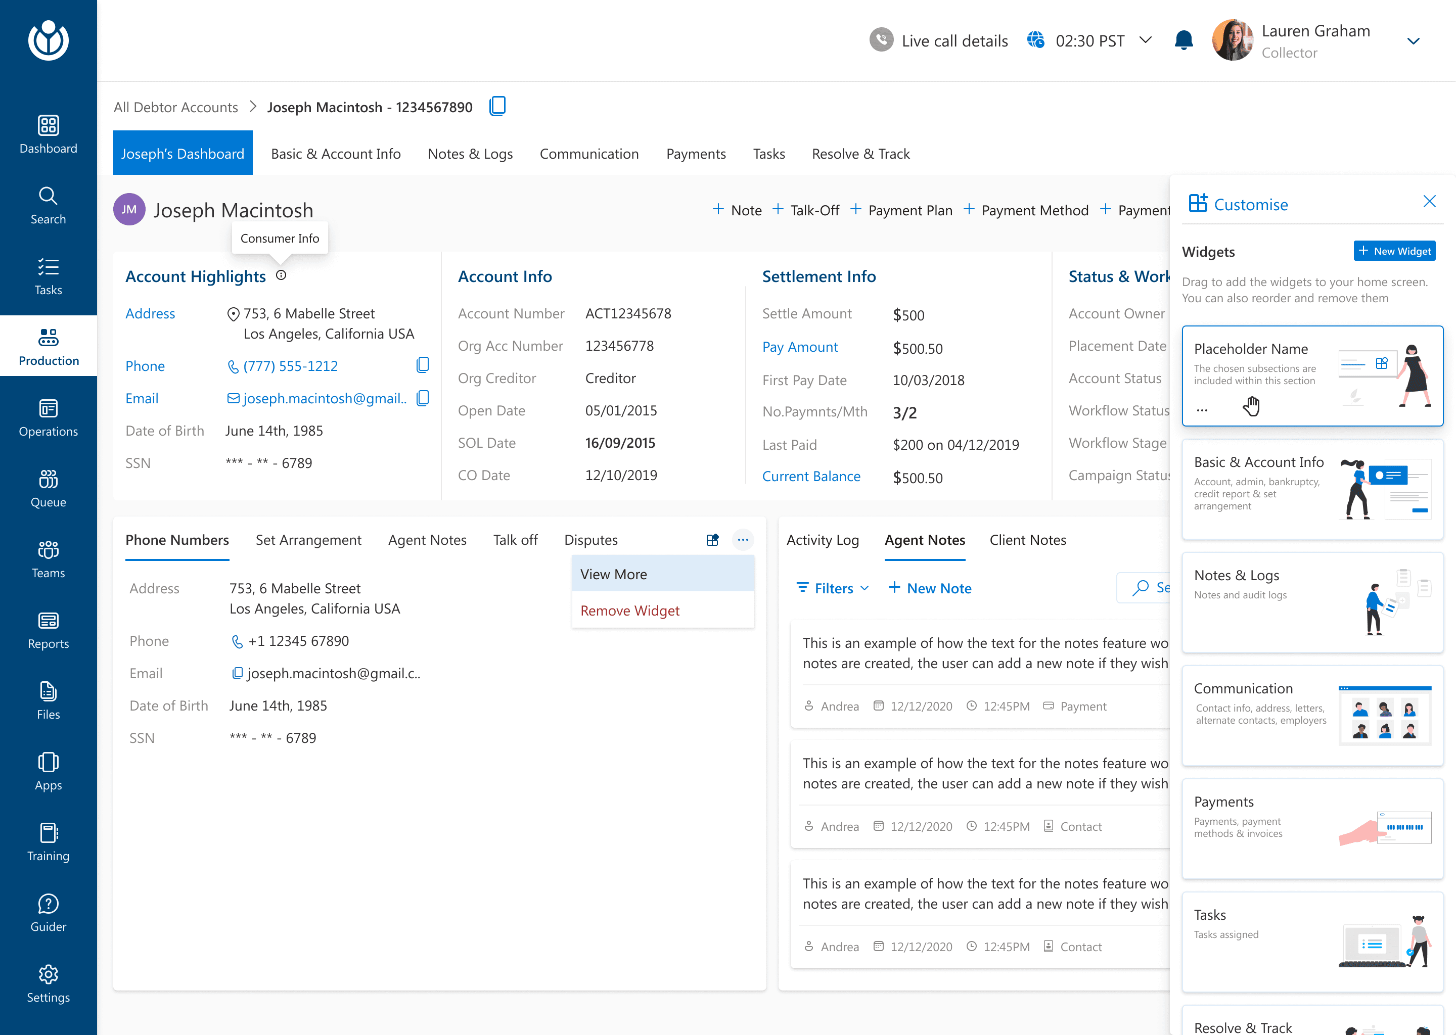Click info icon beside Account Highlights
1456x1035 pixels.
point(281,275)
